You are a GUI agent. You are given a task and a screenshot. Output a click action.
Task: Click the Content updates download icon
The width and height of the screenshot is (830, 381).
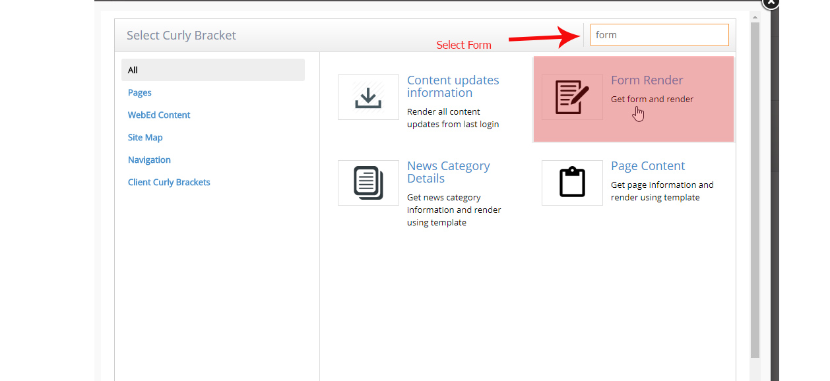click(x=368, y=98)
